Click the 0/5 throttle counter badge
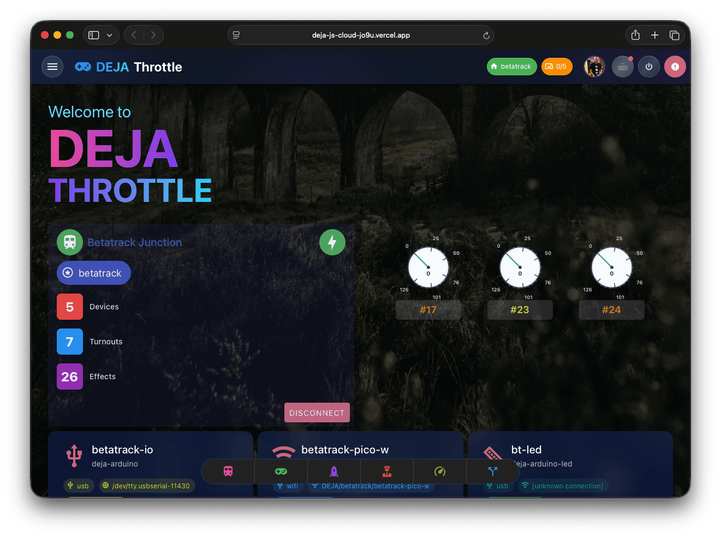The image size is (721, 538). [x=557, y=66]
